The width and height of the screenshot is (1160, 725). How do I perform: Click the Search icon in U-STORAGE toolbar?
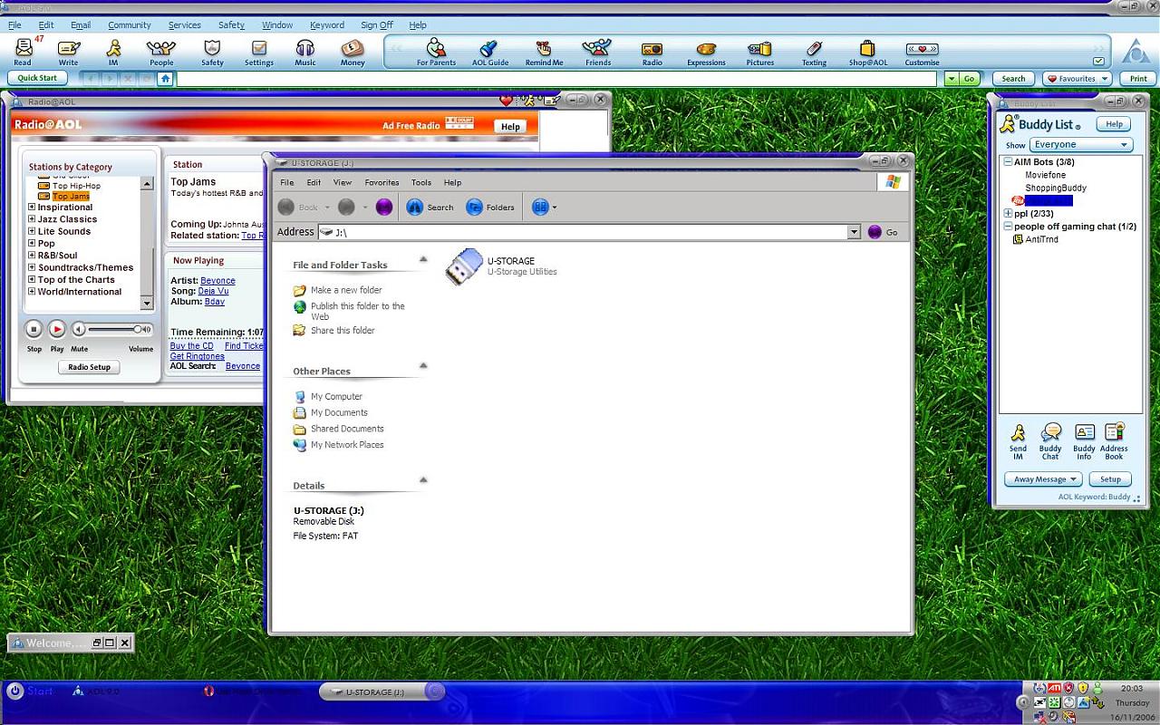430,208
